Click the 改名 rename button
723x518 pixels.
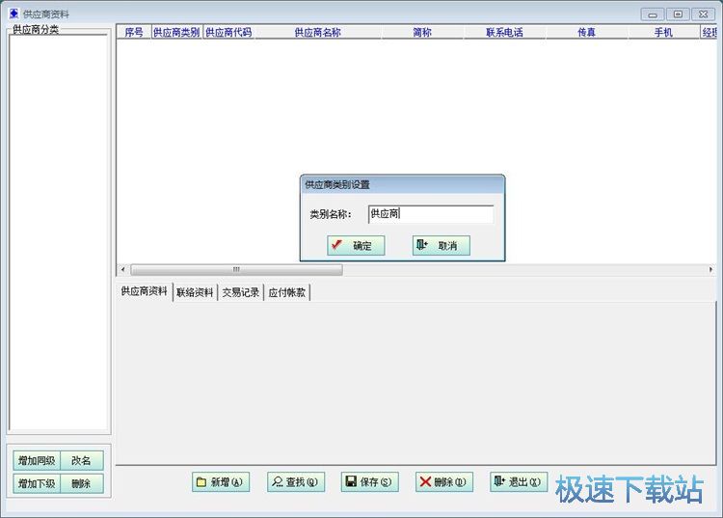(x=82, y=460)
